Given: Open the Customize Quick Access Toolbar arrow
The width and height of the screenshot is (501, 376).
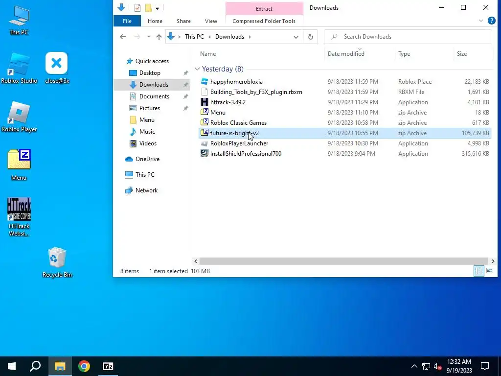Looking at the screenshot, I should pos(157,8).
